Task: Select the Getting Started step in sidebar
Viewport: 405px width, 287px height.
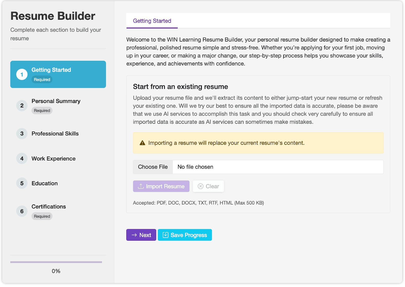Action: click(x=58, y=74)
